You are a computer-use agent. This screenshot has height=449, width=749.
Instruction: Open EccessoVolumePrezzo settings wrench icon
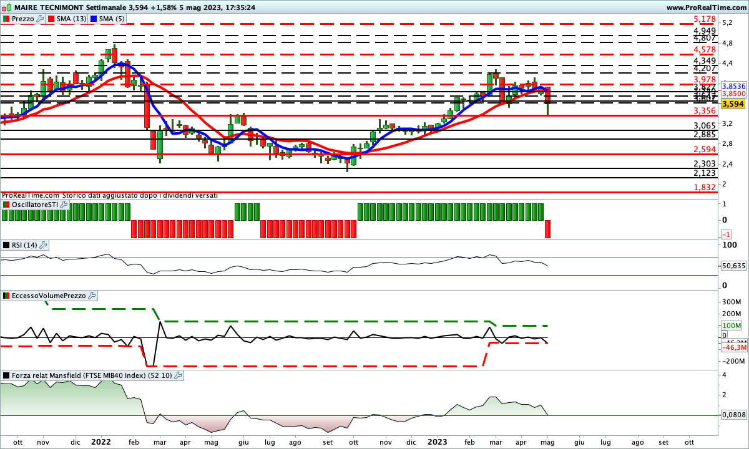click(x=91, y=295)
